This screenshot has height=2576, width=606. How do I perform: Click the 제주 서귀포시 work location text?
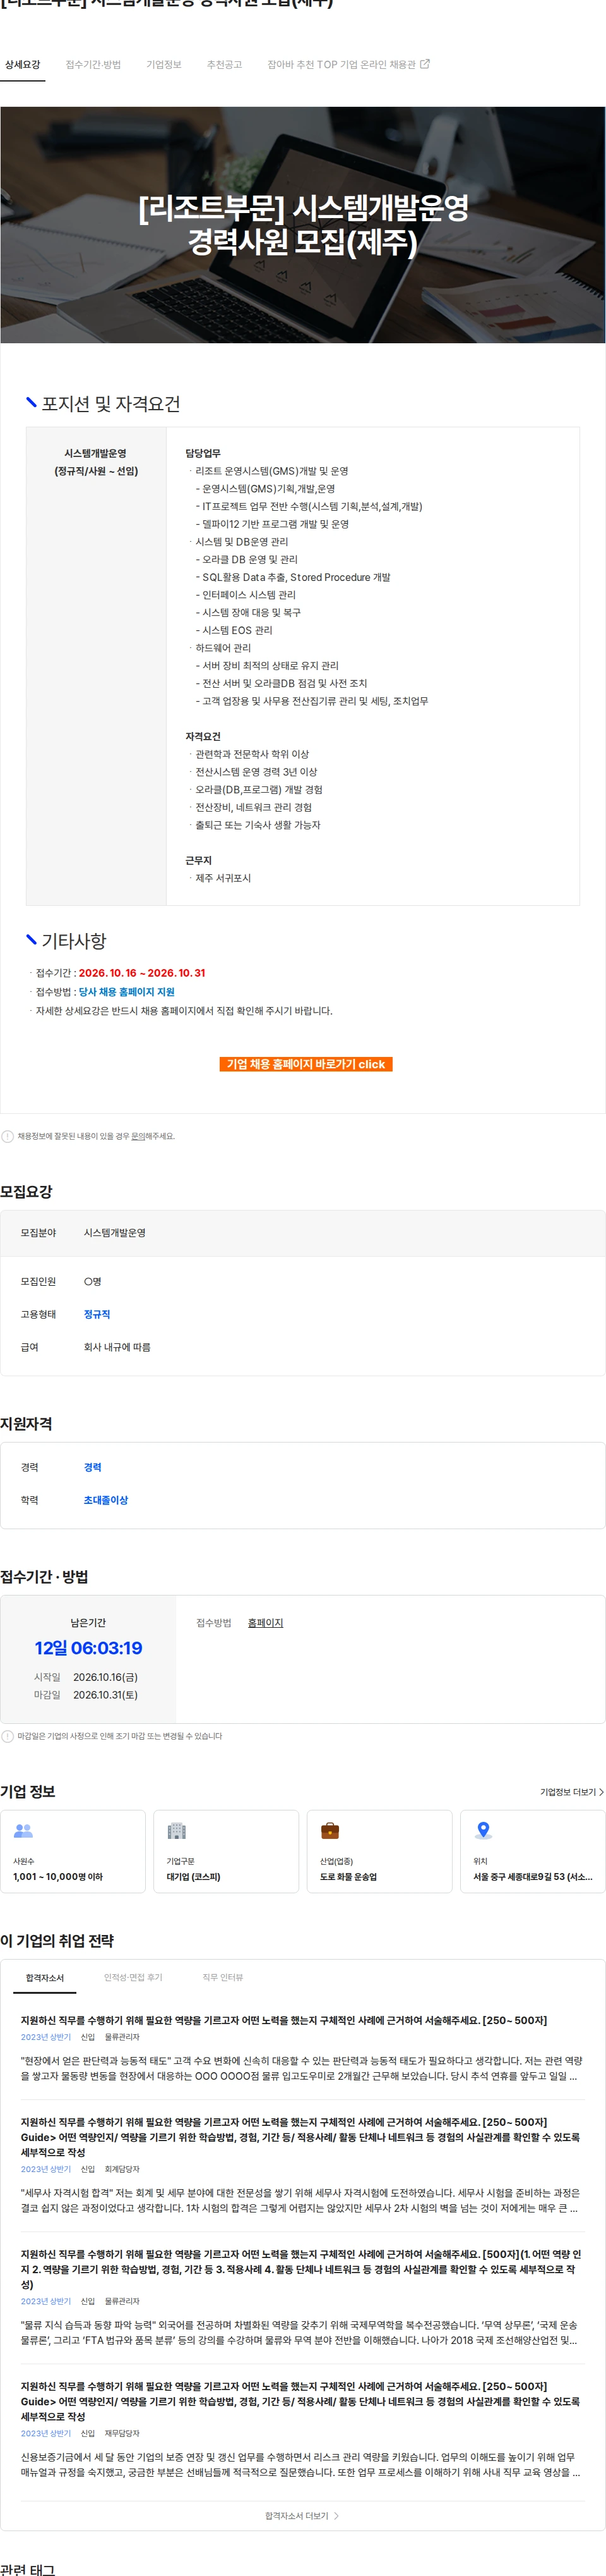click(223, 878)
